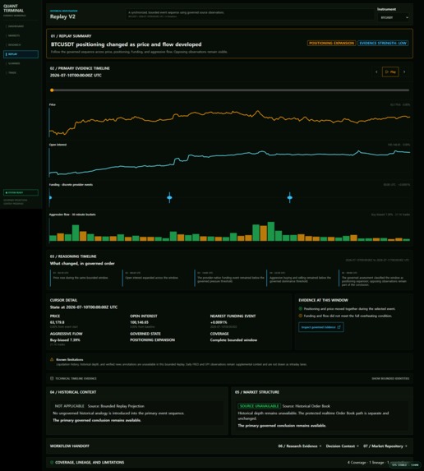Open the Instrument BTCUSDT dropdown

point(394,18)
